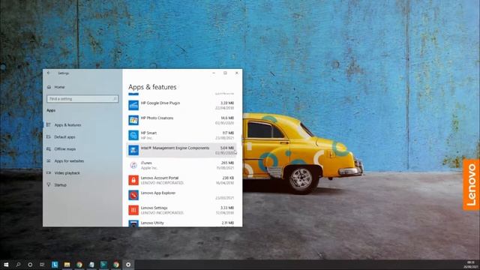Open the Chrome icon beside File Explorer
This screenshot has height=270, width=480.
click(x=79, y=265)
